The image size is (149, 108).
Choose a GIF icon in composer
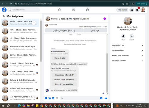(57, 98)
